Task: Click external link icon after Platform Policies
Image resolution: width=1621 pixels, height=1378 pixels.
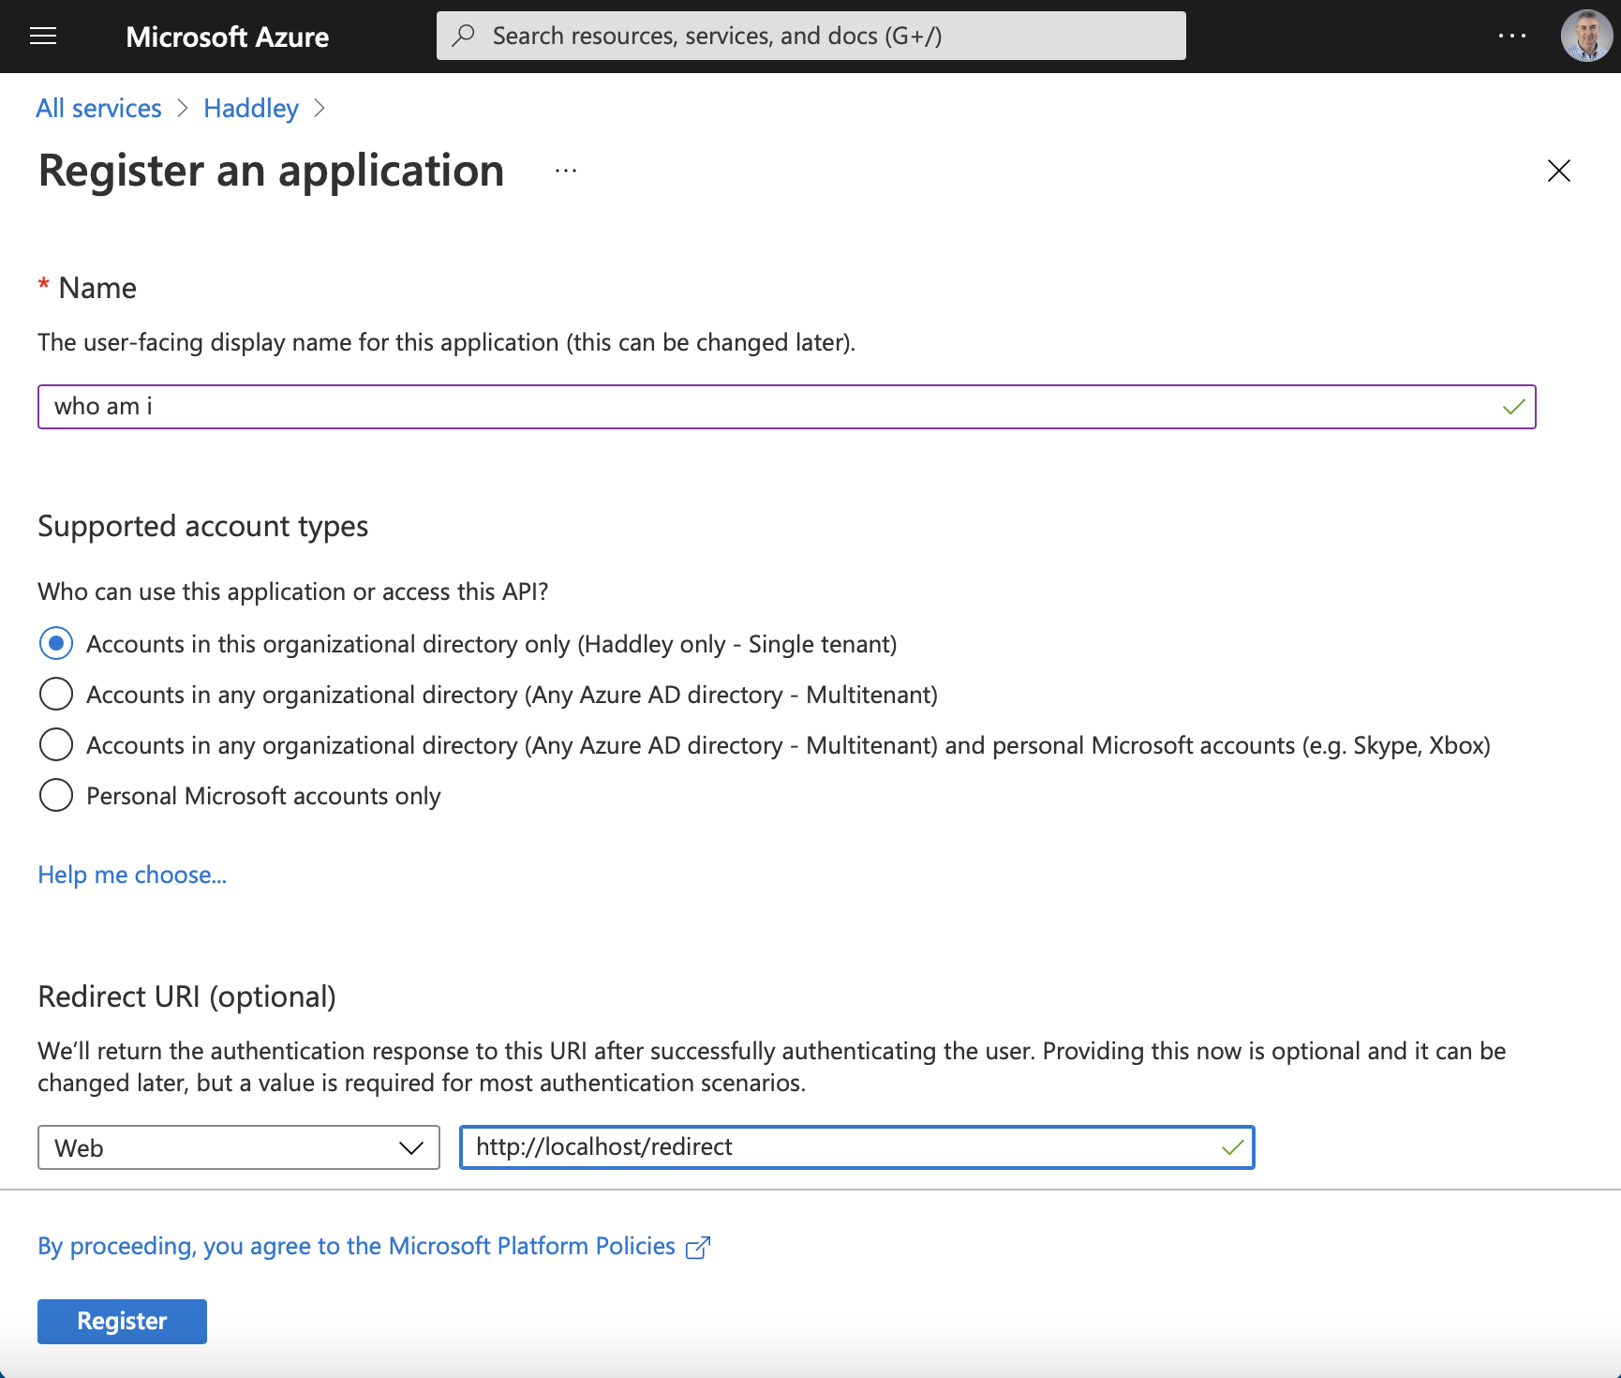Action: (x=698, y=1248)
